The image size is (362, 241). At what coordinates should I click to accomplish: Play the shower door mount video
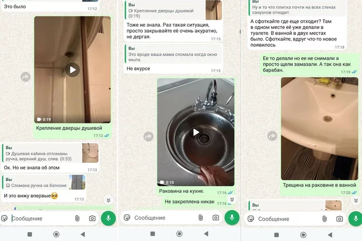coord(73,70)
